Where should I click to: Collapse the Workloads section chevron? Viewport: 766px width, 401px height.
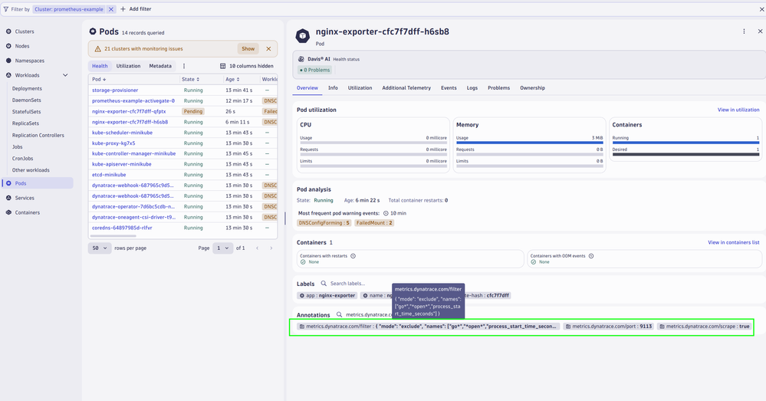[x=65, y=75]
